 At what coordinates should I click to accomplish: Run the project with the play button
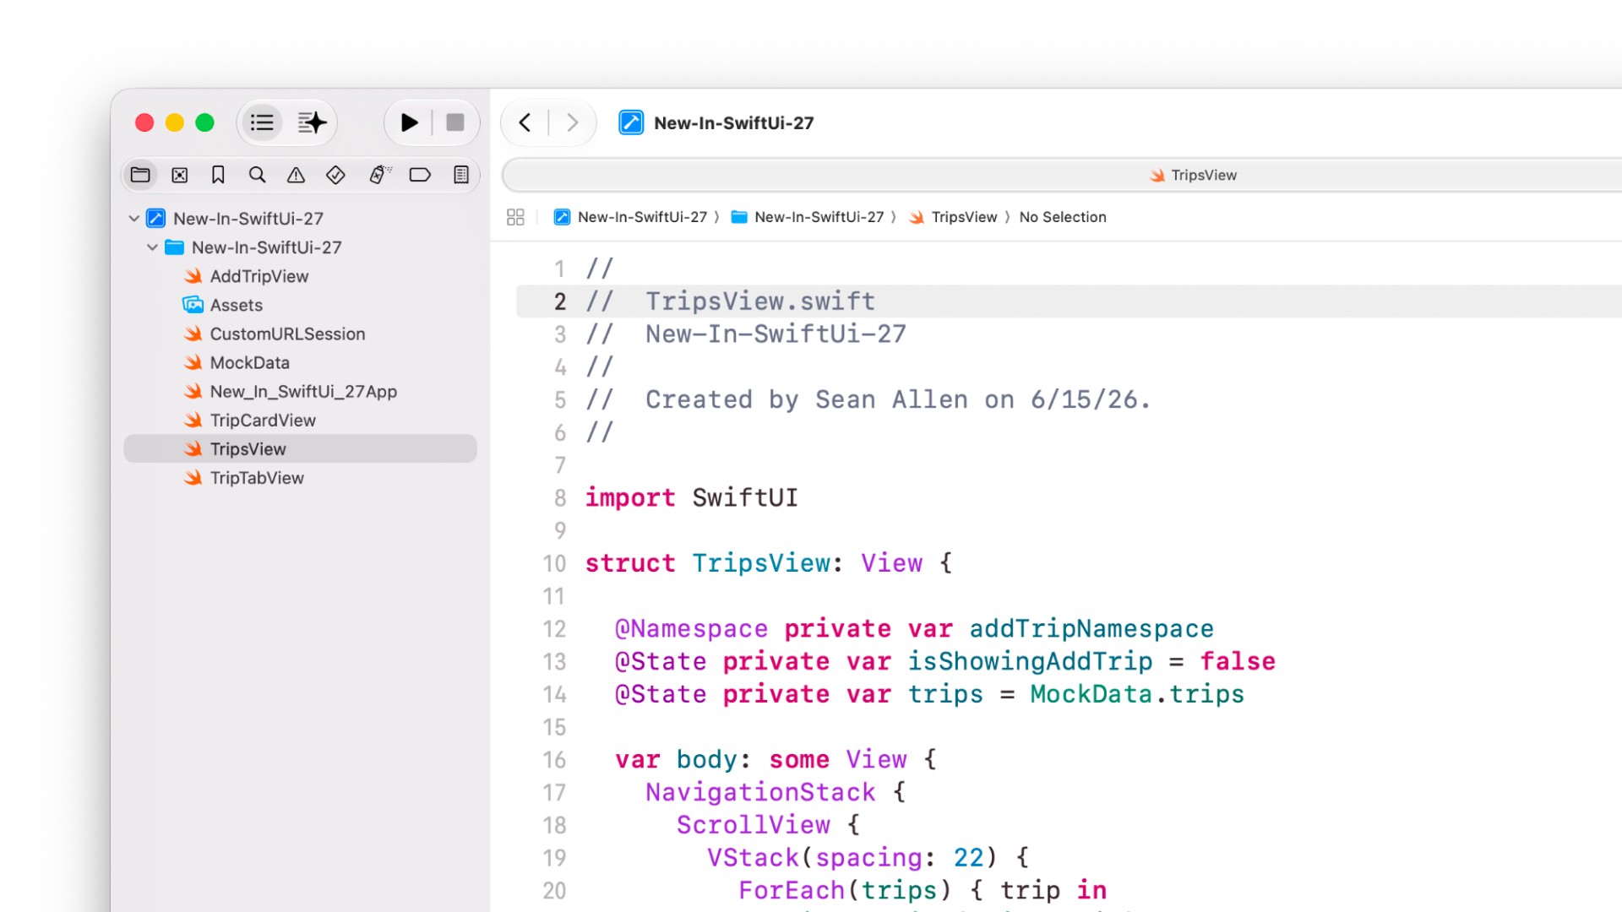coord(409,123)
